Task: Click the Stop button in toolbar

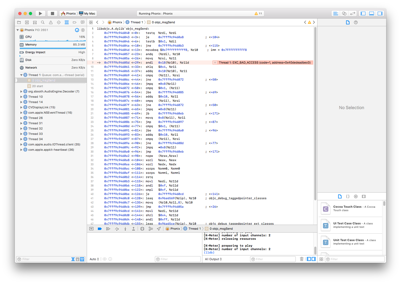Action: [x=53, y=14]
